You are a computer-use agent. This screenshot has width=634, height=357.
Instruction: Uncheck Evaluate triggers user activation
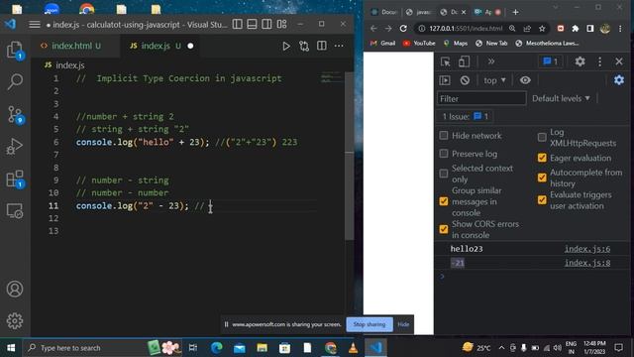click(x=542, y=200)
